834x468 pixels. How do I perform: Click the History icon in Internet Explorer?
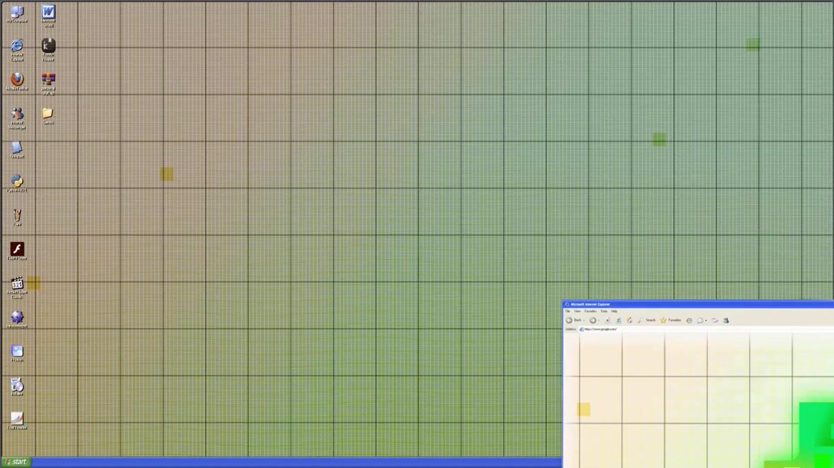point(689,320)
